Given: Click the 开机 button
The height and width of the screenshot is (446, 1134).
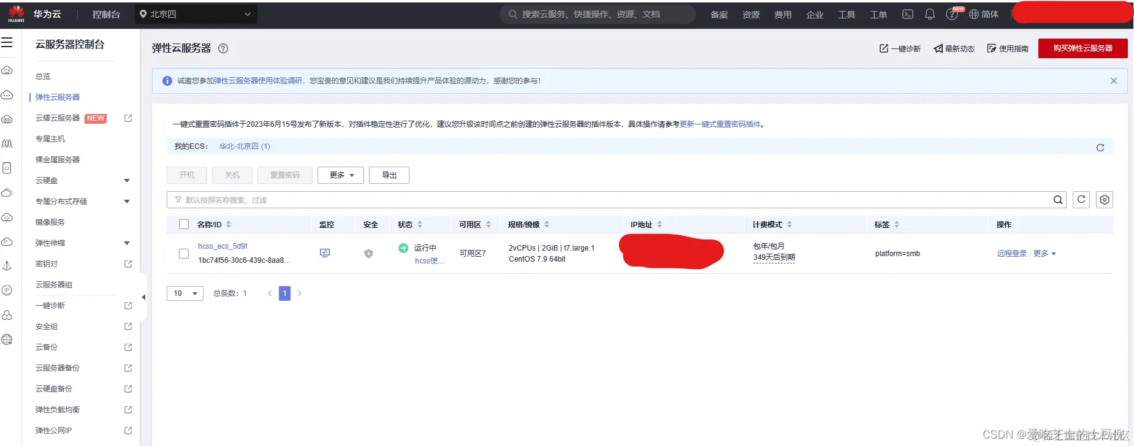Looking at the screenshot, I should pyautogui.click(x=187, y=175).
